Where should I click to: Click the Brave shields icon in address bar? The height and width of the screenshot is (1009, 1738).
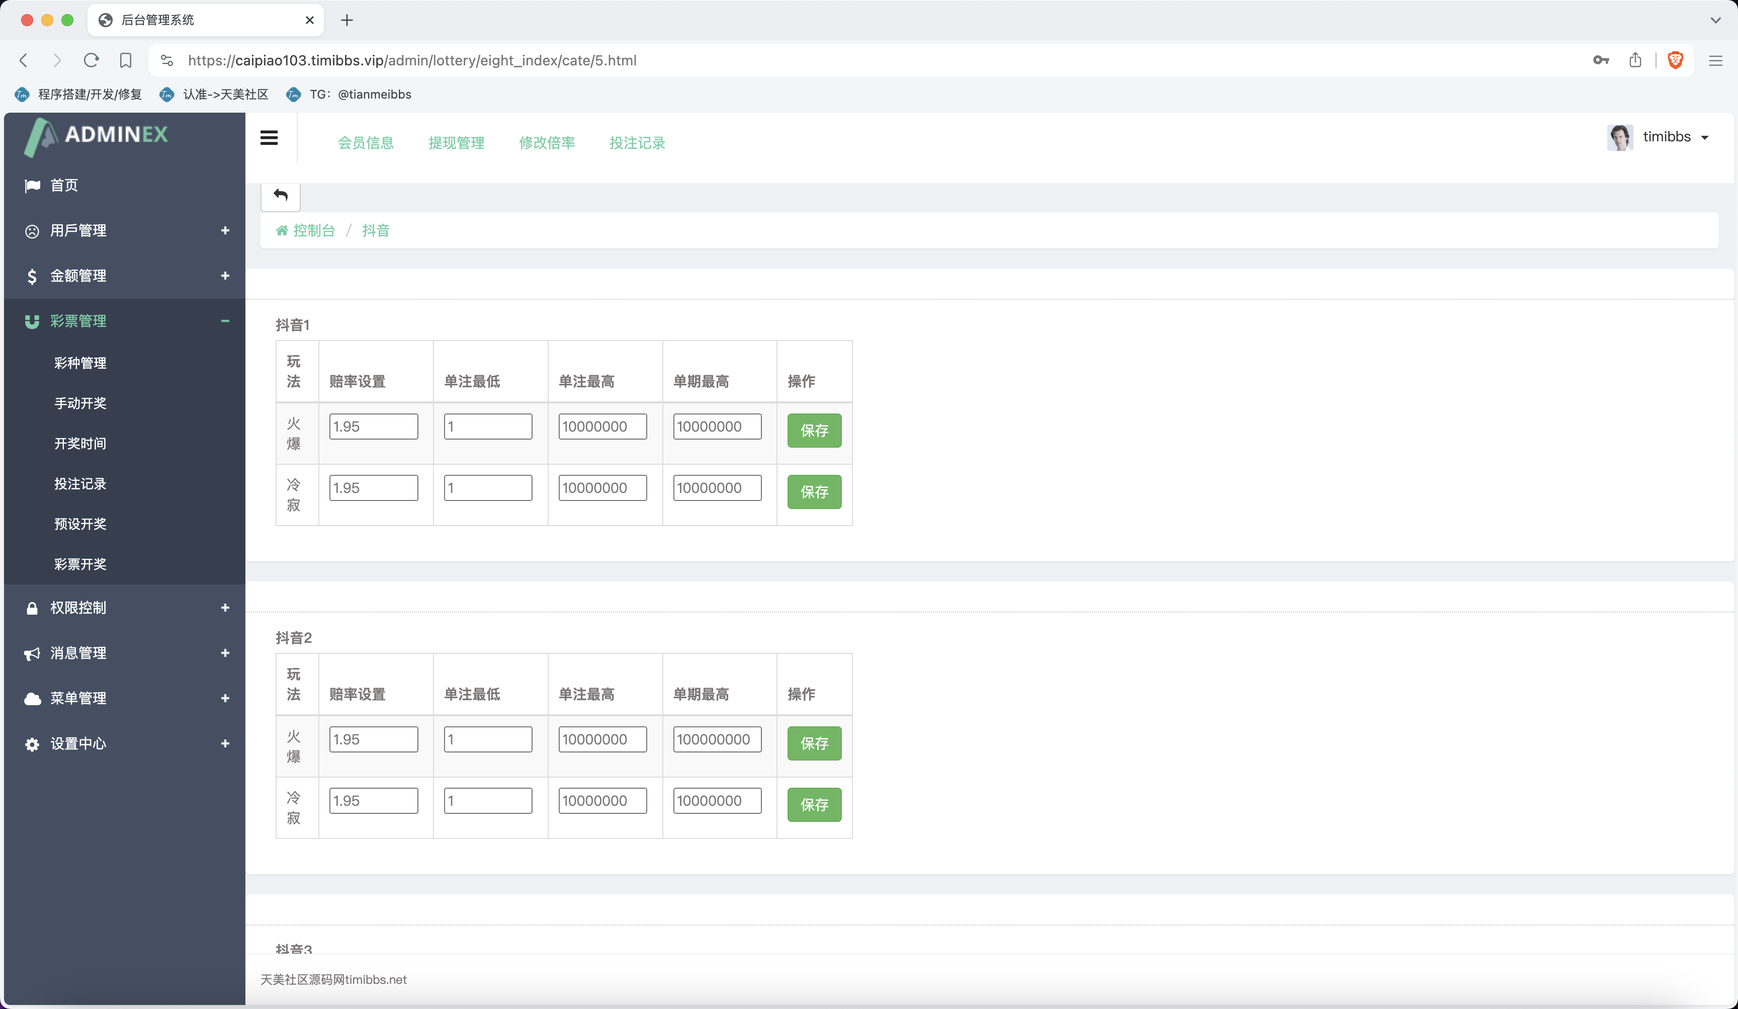point(1675,61)
